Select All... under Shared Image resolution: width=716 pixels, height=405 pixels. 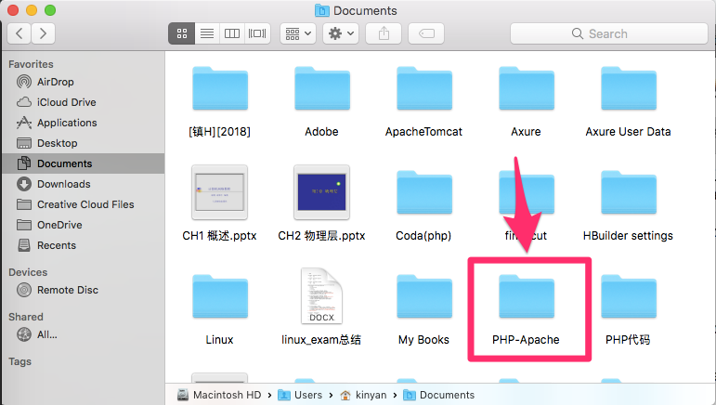click(x=83, y=334)
